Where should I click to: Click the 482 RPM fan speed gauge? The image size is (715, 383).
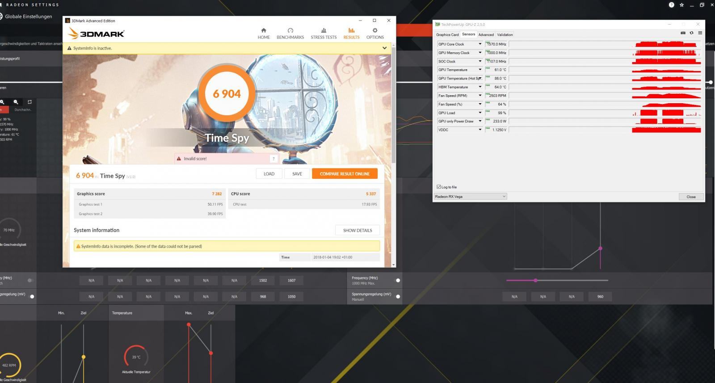9,365
